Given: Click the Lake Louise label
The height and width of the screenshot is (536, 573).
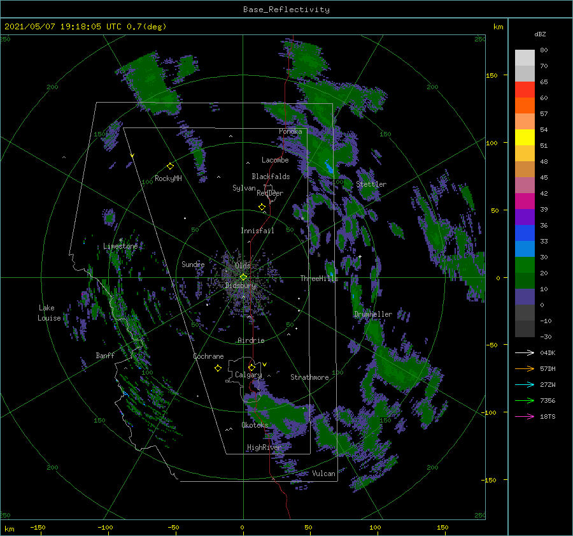Looking at the screenshot, I should (x=49, y=313).
